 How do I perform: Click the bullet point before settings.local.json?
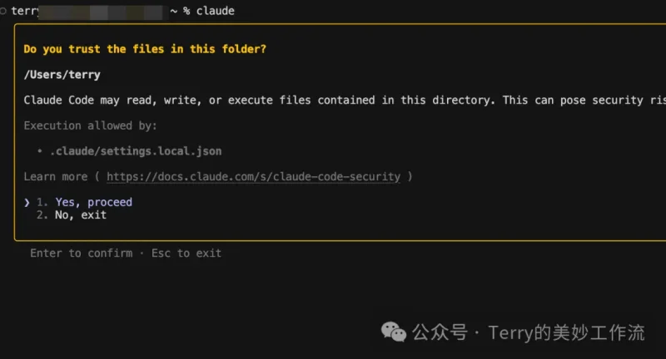pos(39,151)
